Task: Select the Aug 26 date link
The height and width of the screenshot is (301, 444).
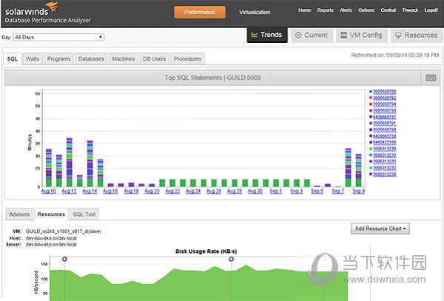Action: 214,192
